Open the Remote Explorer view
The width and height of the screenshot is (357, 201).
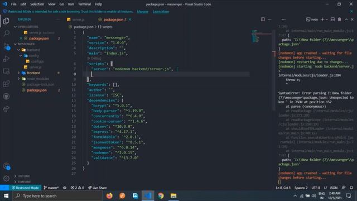tap(6, 71)
